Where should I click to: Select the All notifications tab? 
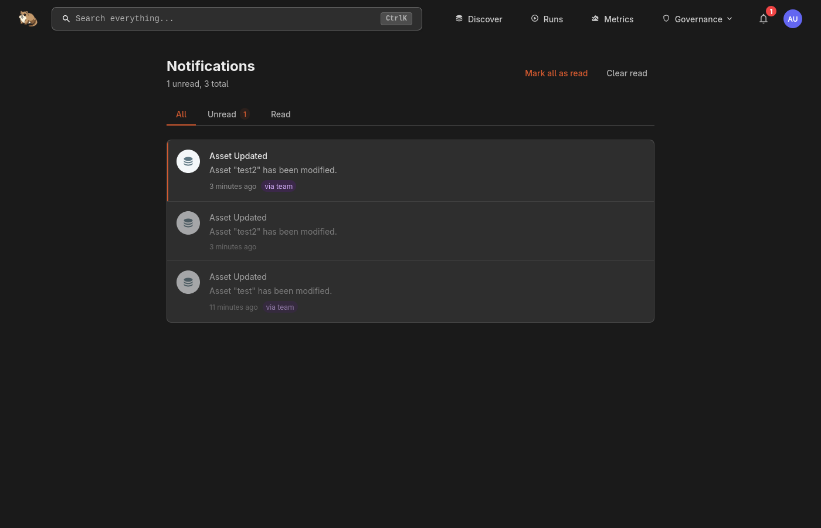181,114
